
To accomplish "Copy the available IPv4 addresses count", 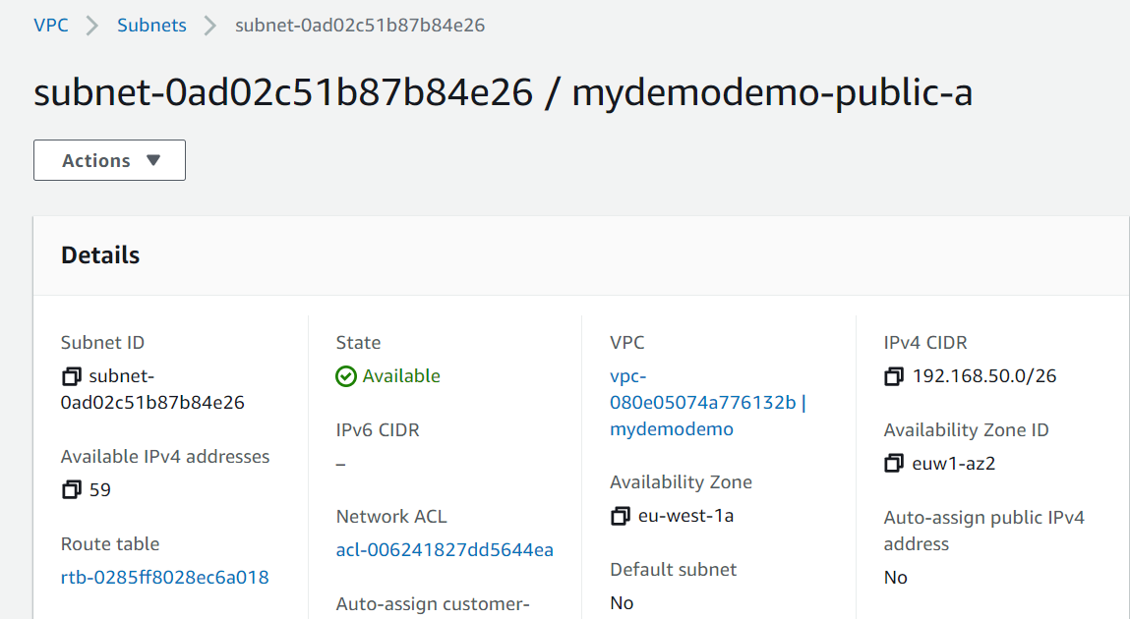I will pyautogui.click(x=71, y=489).
